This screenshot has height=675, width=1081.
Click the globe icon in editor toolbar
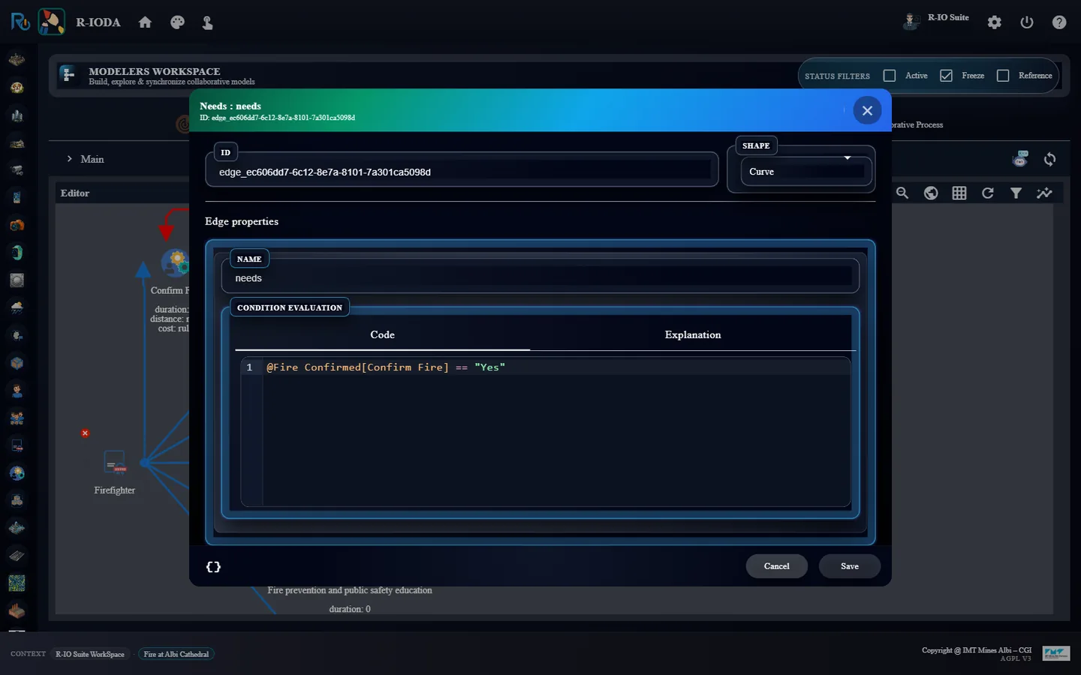point(931,193)
